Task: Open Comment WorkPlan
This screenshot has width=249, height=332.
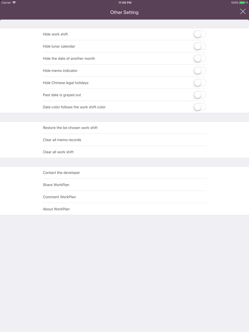Action: tap(59, 197)
